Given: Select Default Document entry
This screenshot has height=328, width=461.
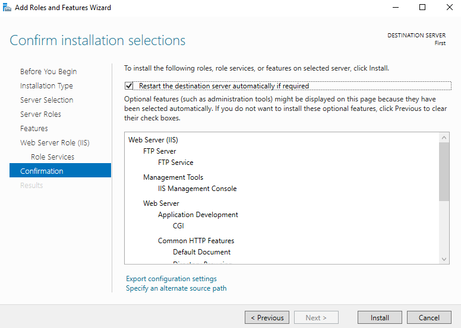Looking at the screenshot, I should pos(202,252).
